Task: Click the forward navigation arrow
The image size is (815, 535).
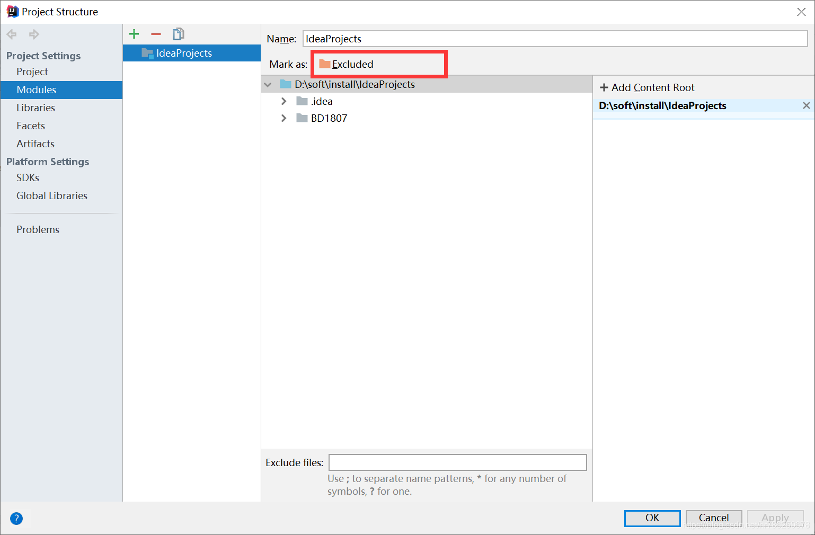Action: point(34,34)
